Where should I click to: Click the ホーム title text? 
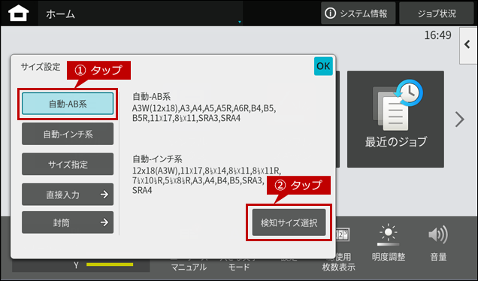click(60, 14)
